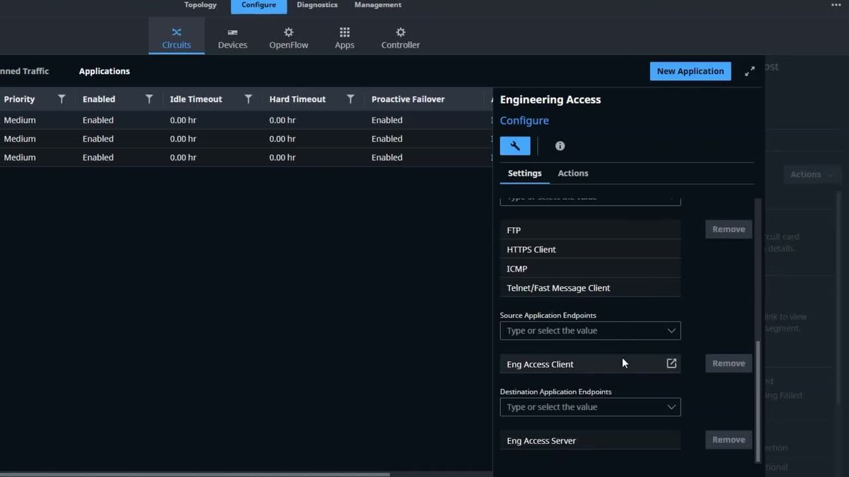Open the dimmed Actions dropdown

tap(811, 174)
